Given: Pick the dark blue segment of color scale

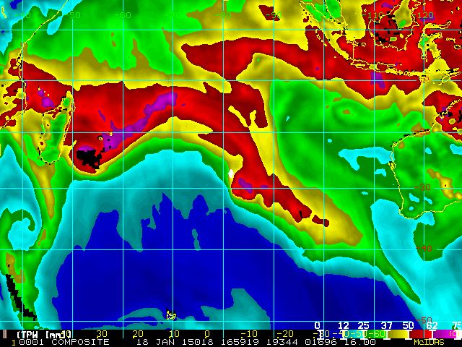Looking at the screenshot, I should 331,334.
